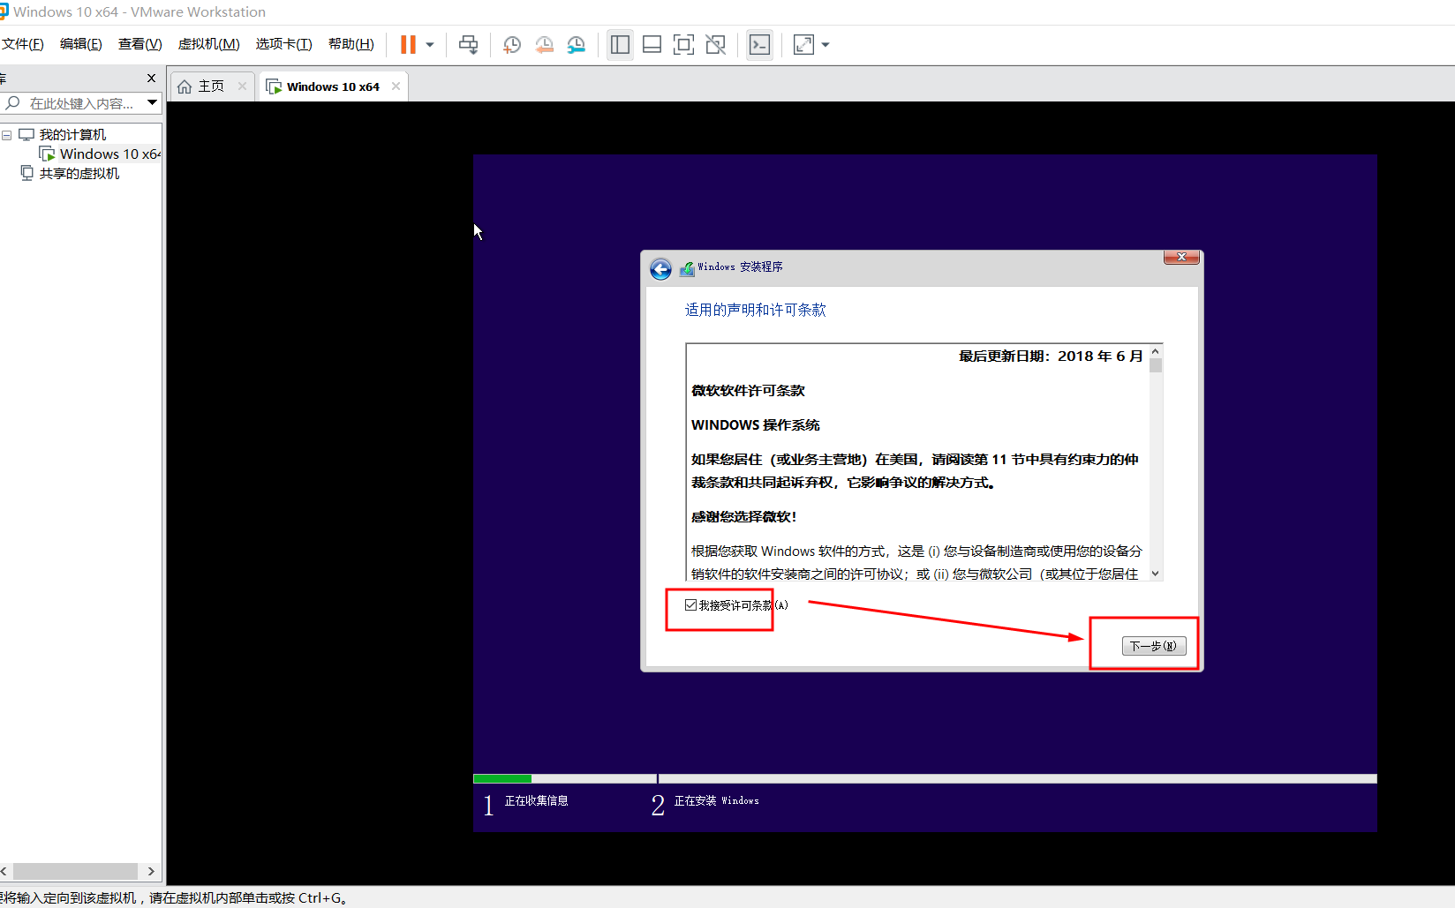Click the pause virtual machine icon
This screenshot has height=908, width=1455.
(408, 44)
